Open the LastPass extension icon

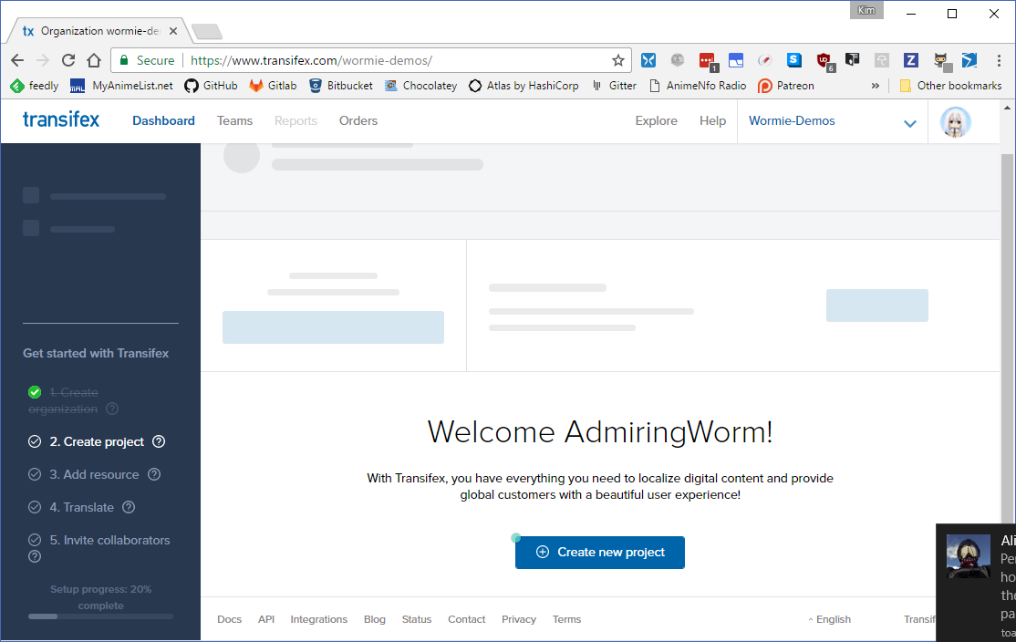point(707,61)
